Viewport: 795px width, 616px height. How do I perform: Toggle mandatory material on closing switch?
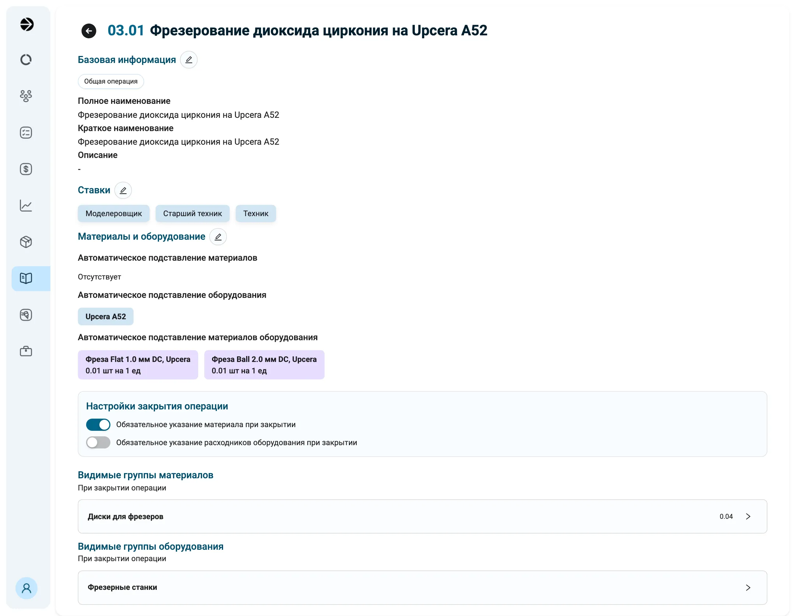98,425
